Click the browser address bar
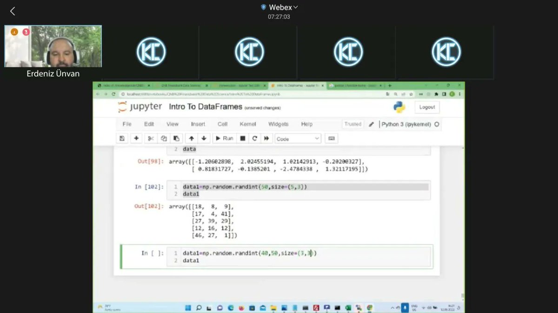Viewport: 558px width, 313px height. [x=251, y=94]
